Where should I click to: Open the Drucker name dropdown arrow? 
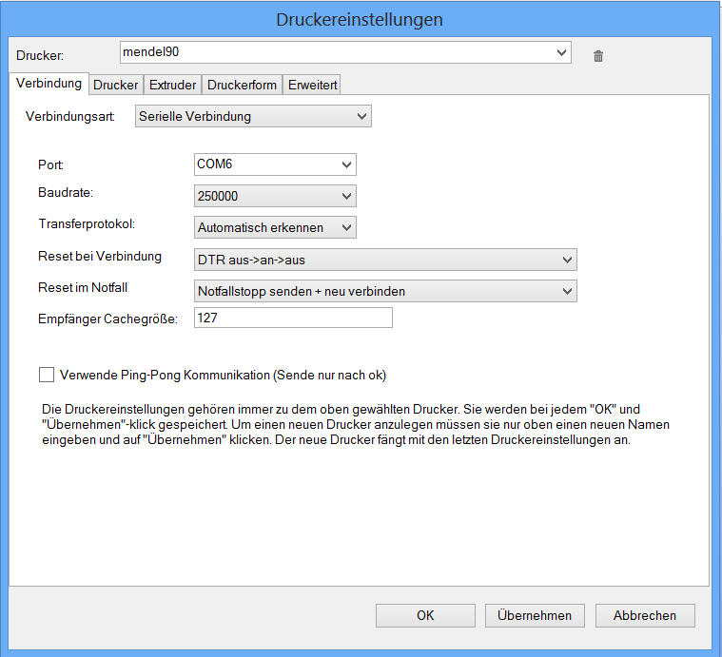pos(561,52)
